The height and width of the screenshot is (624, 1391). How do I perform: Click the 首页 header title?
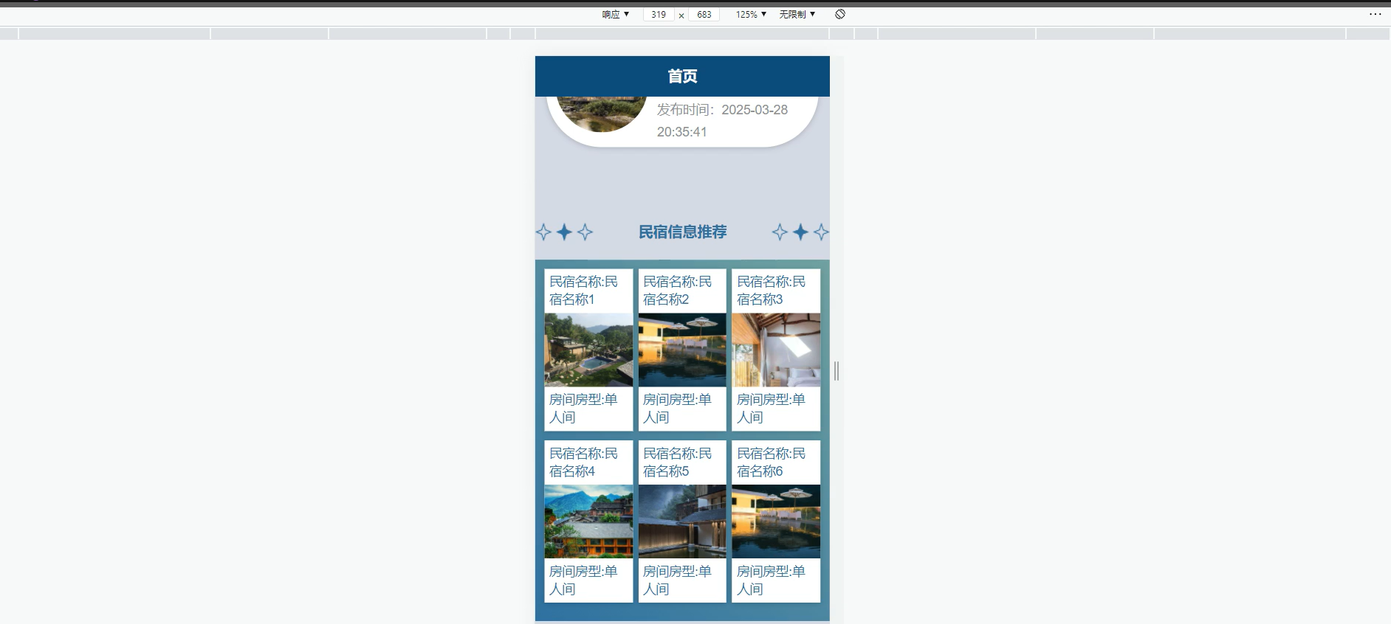tap(682, 76)
